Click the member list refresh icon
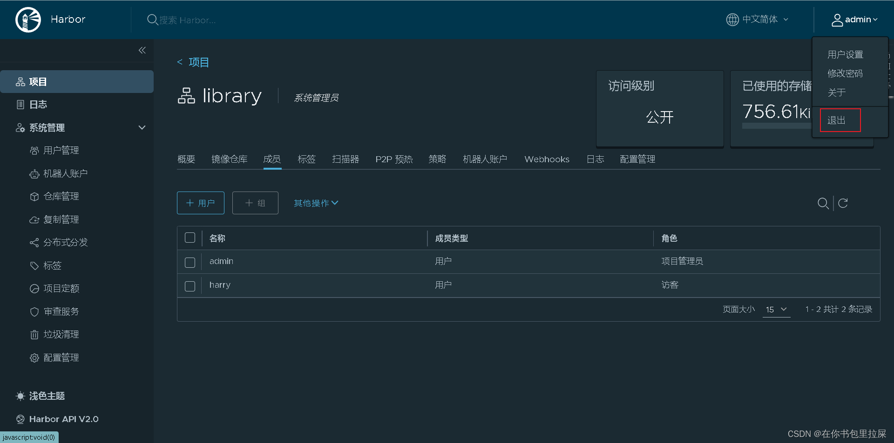 [x=843, y=203]
